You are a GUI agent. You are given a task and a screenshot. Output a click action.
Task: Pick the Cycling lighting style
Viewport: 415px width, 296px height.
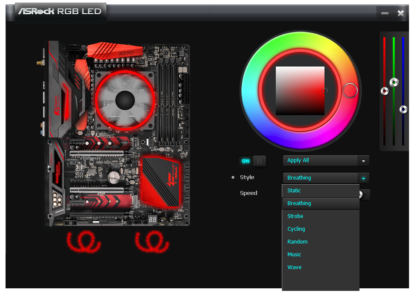point(321,229)
